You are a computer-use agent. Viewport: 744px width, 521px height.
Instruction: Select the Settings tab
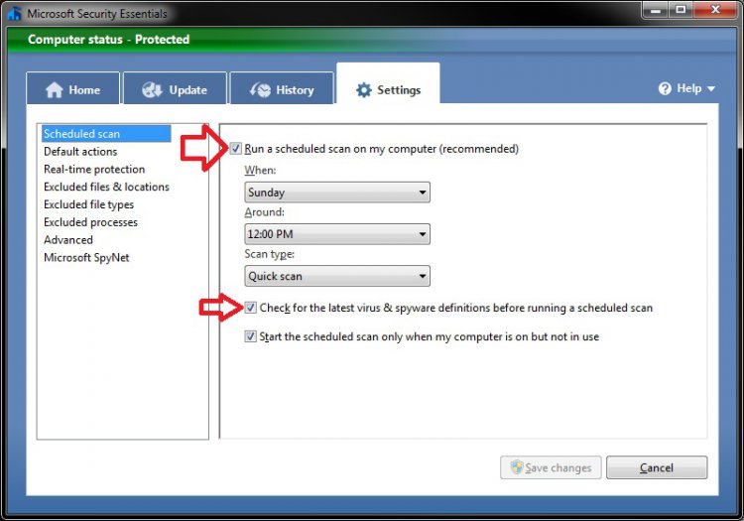[x=388, y=83]
